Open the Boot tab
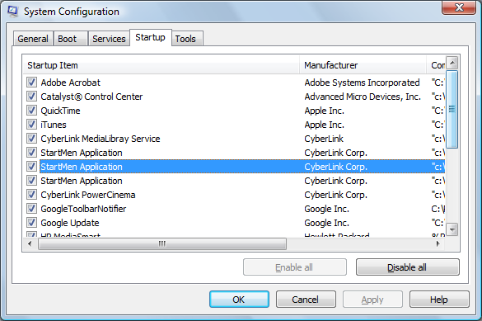 click(x=70, y=39)
